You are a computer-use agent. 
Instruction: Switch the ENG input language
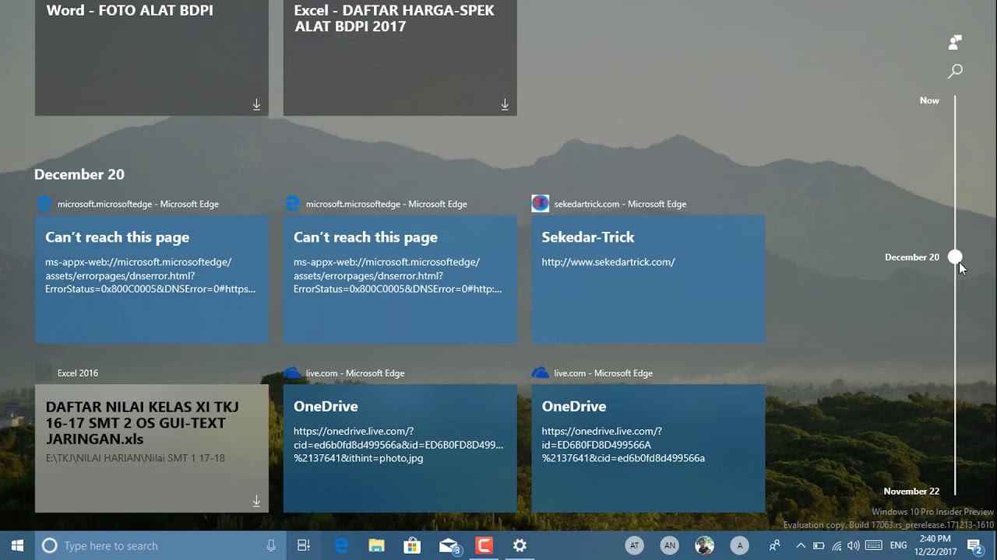pos(898,546)
